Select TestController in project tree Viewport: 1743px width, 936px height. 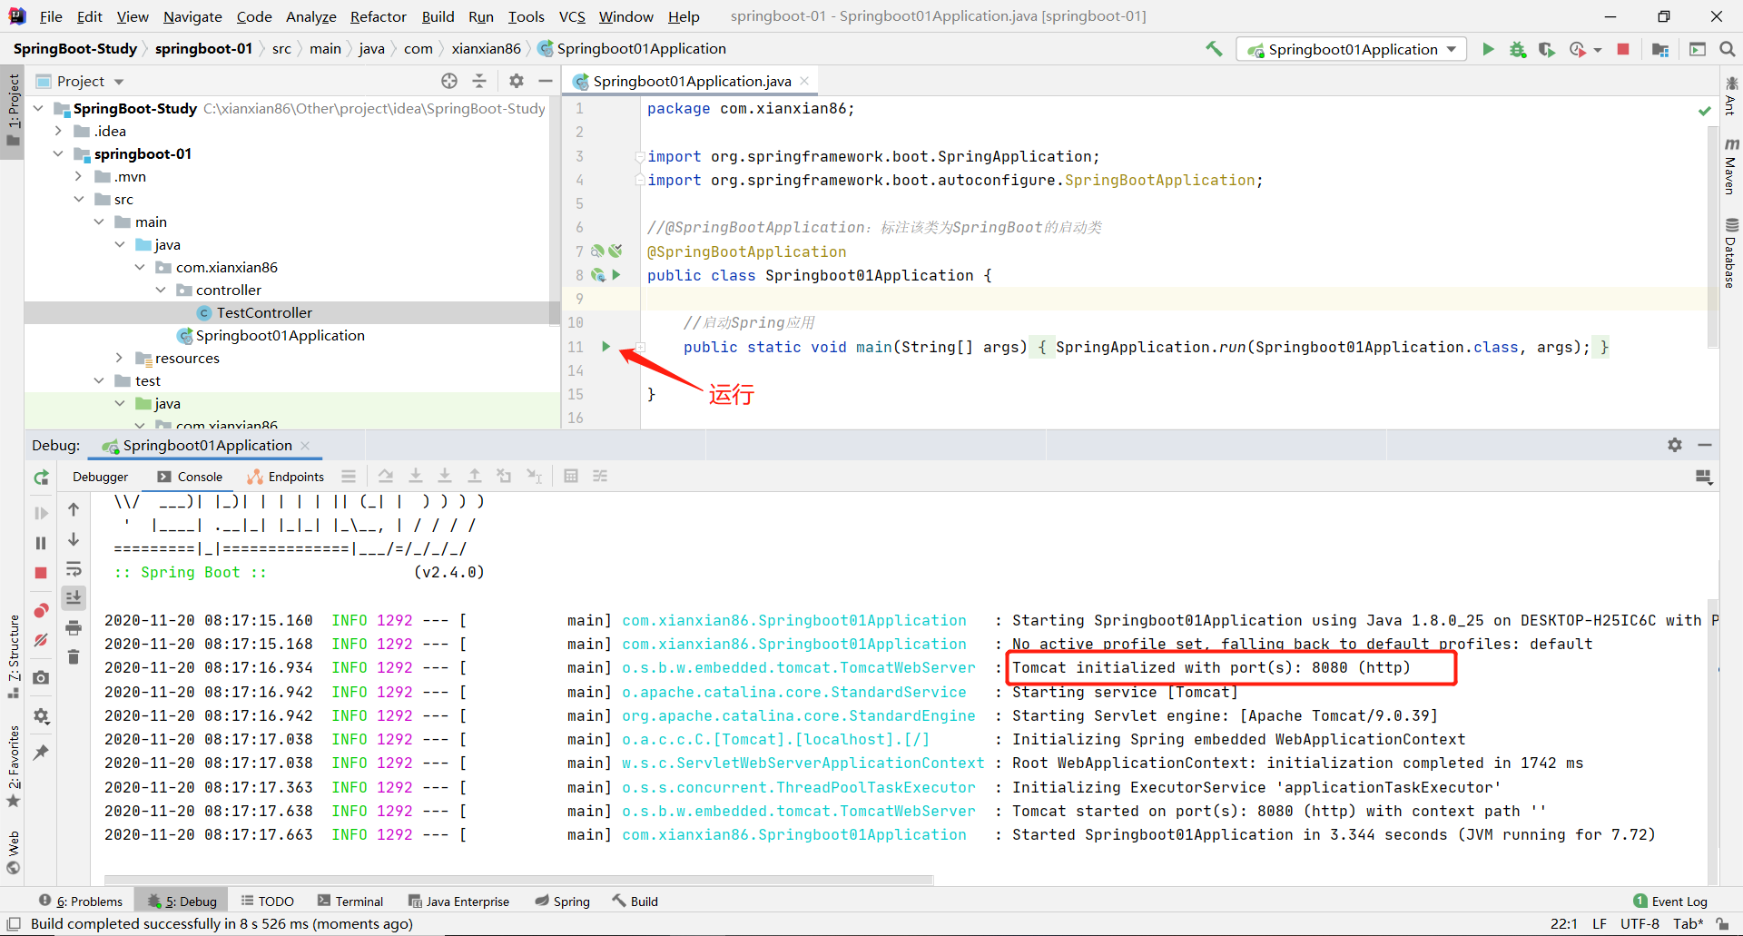tap(264, 312)
